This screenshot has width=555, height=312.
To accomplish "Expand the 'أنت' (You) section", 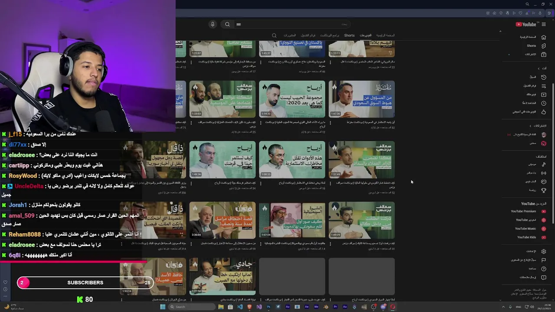I will 541,68.
